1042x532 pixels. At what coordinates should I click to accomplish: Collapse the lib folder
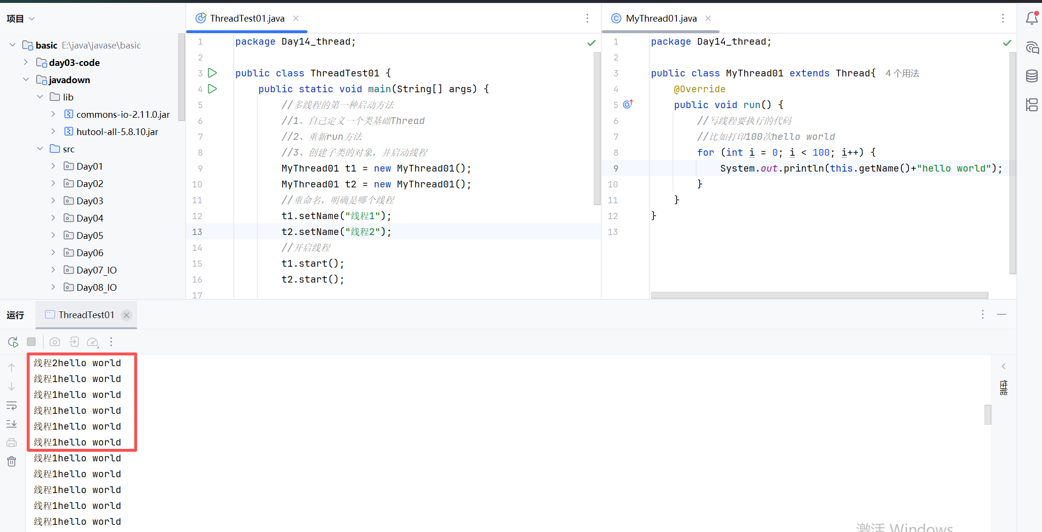pyautogui.click(x=40, y=97)
